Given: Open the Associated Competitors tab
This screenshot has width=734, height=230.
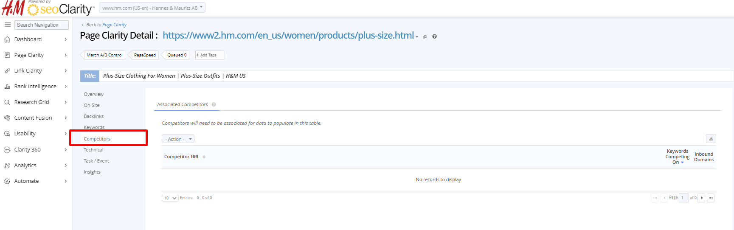Looking at the screenshot, I should 183,104.
